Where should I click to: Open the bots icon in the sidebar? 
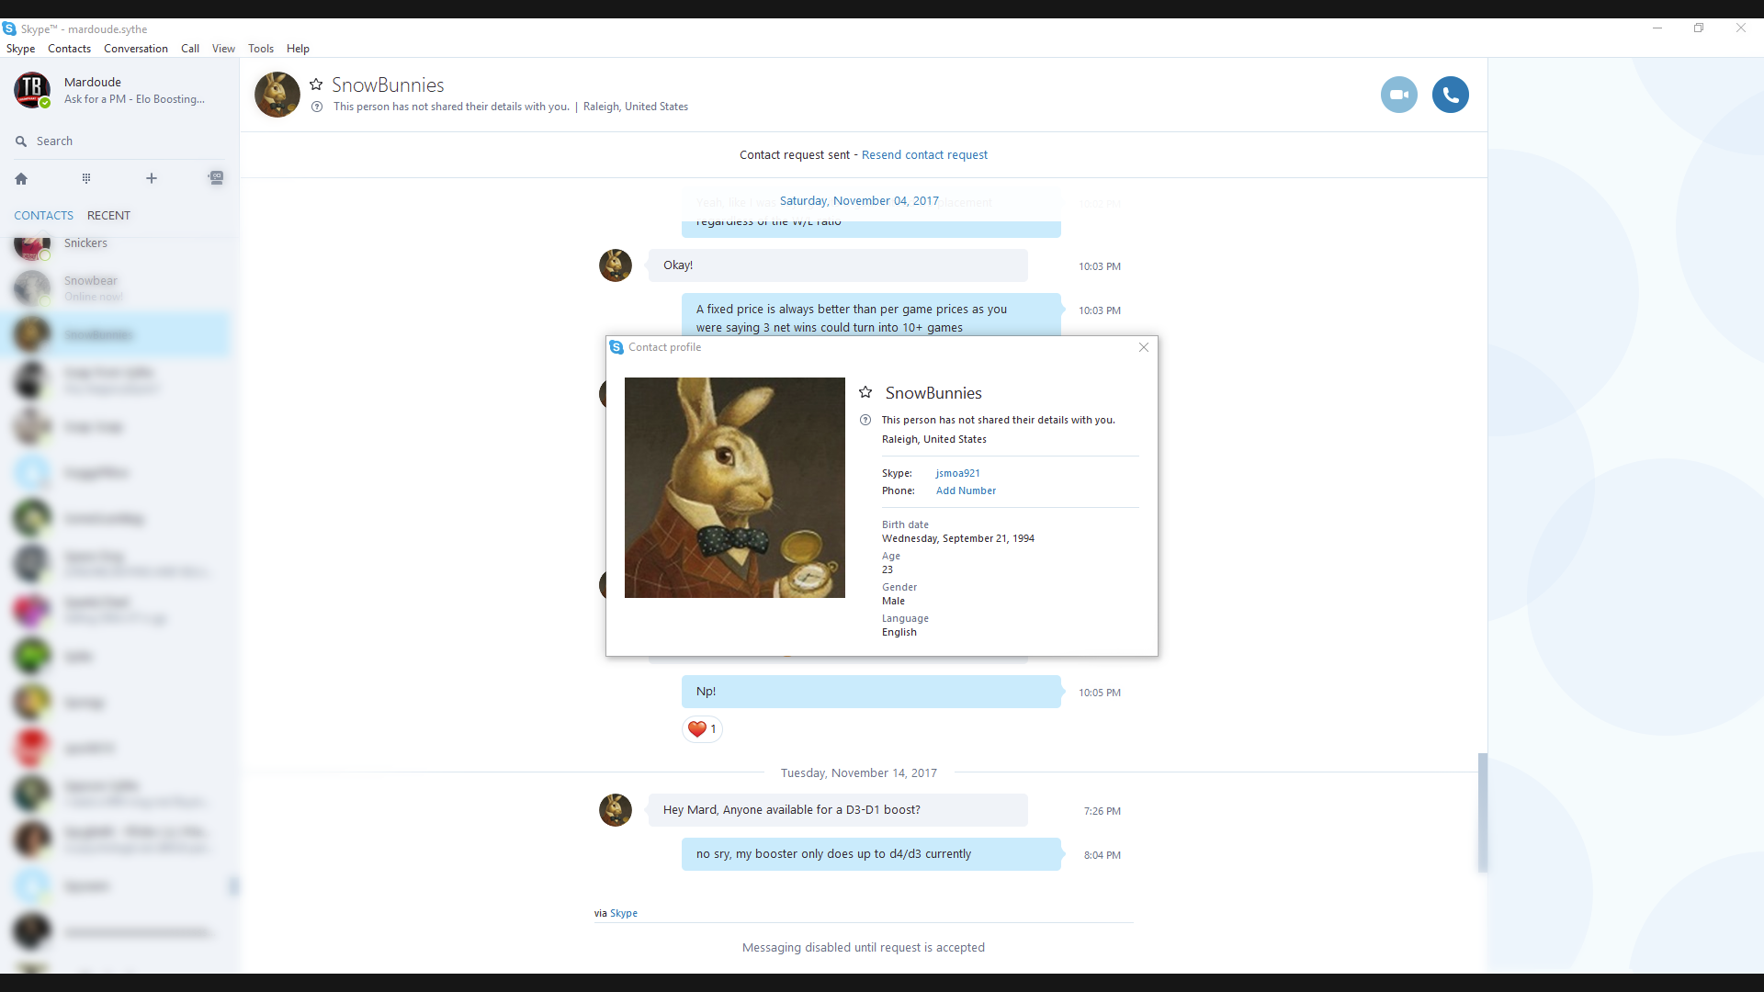[x=216, y=178]
